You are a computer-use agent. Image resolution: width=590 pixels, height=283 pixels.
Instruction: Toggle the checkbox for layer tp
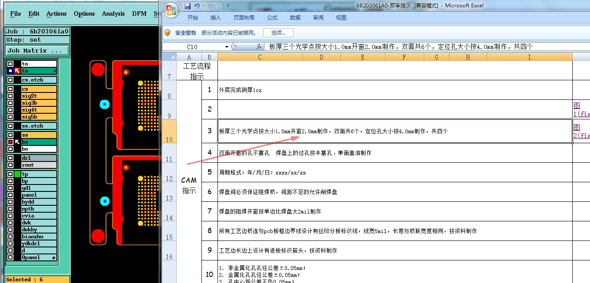click(x=10, y=174)
